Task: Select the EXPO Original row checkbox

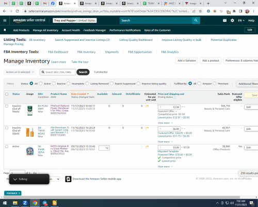Action: coord(7,146)
